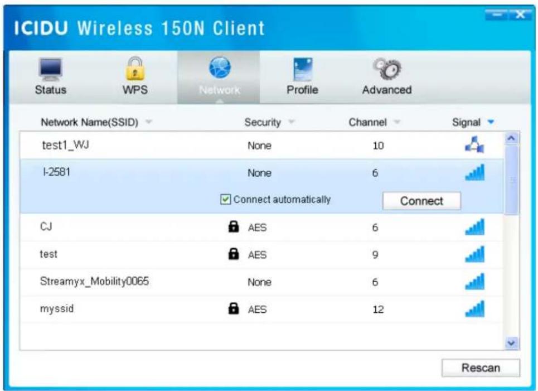Image resolution: width=538 pixels, height=391 pixels.
Task: Click the Channel column header
Action: click(367, 122)
